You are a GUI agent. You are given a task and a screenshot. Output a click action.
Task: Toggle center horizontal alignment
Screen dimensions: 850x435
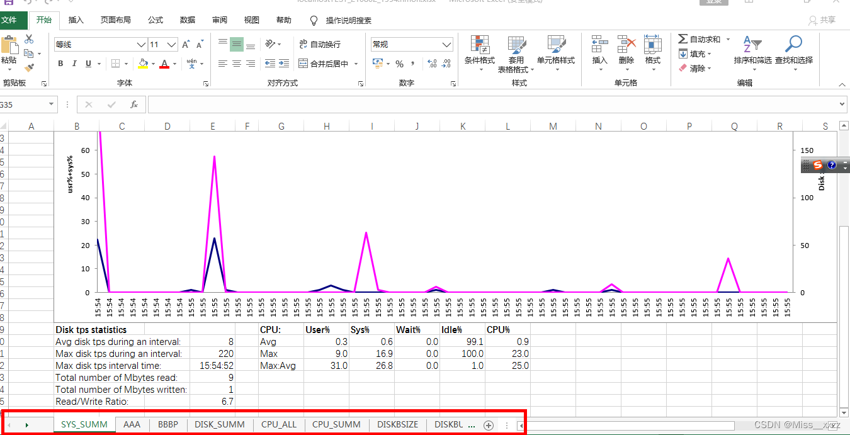[237, 64]
